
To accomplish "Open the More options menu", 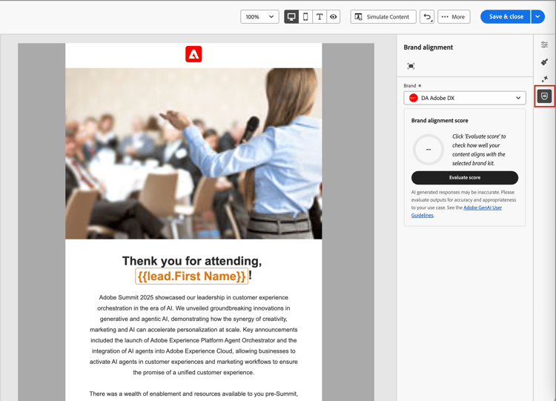I will point(454,16).
